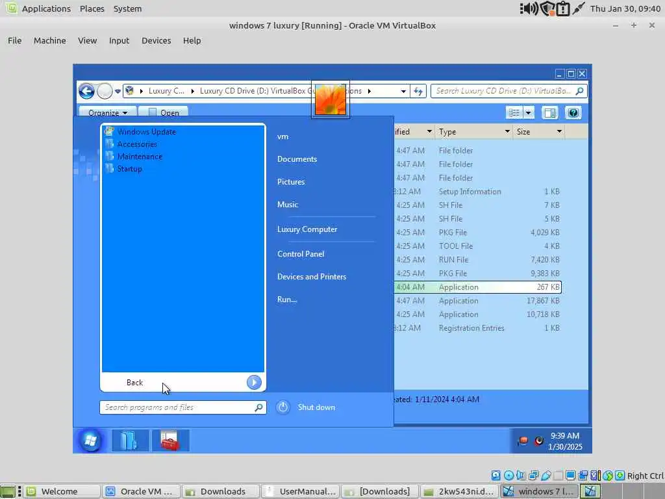Click the Action Center flag tray icon

(523, 441)
